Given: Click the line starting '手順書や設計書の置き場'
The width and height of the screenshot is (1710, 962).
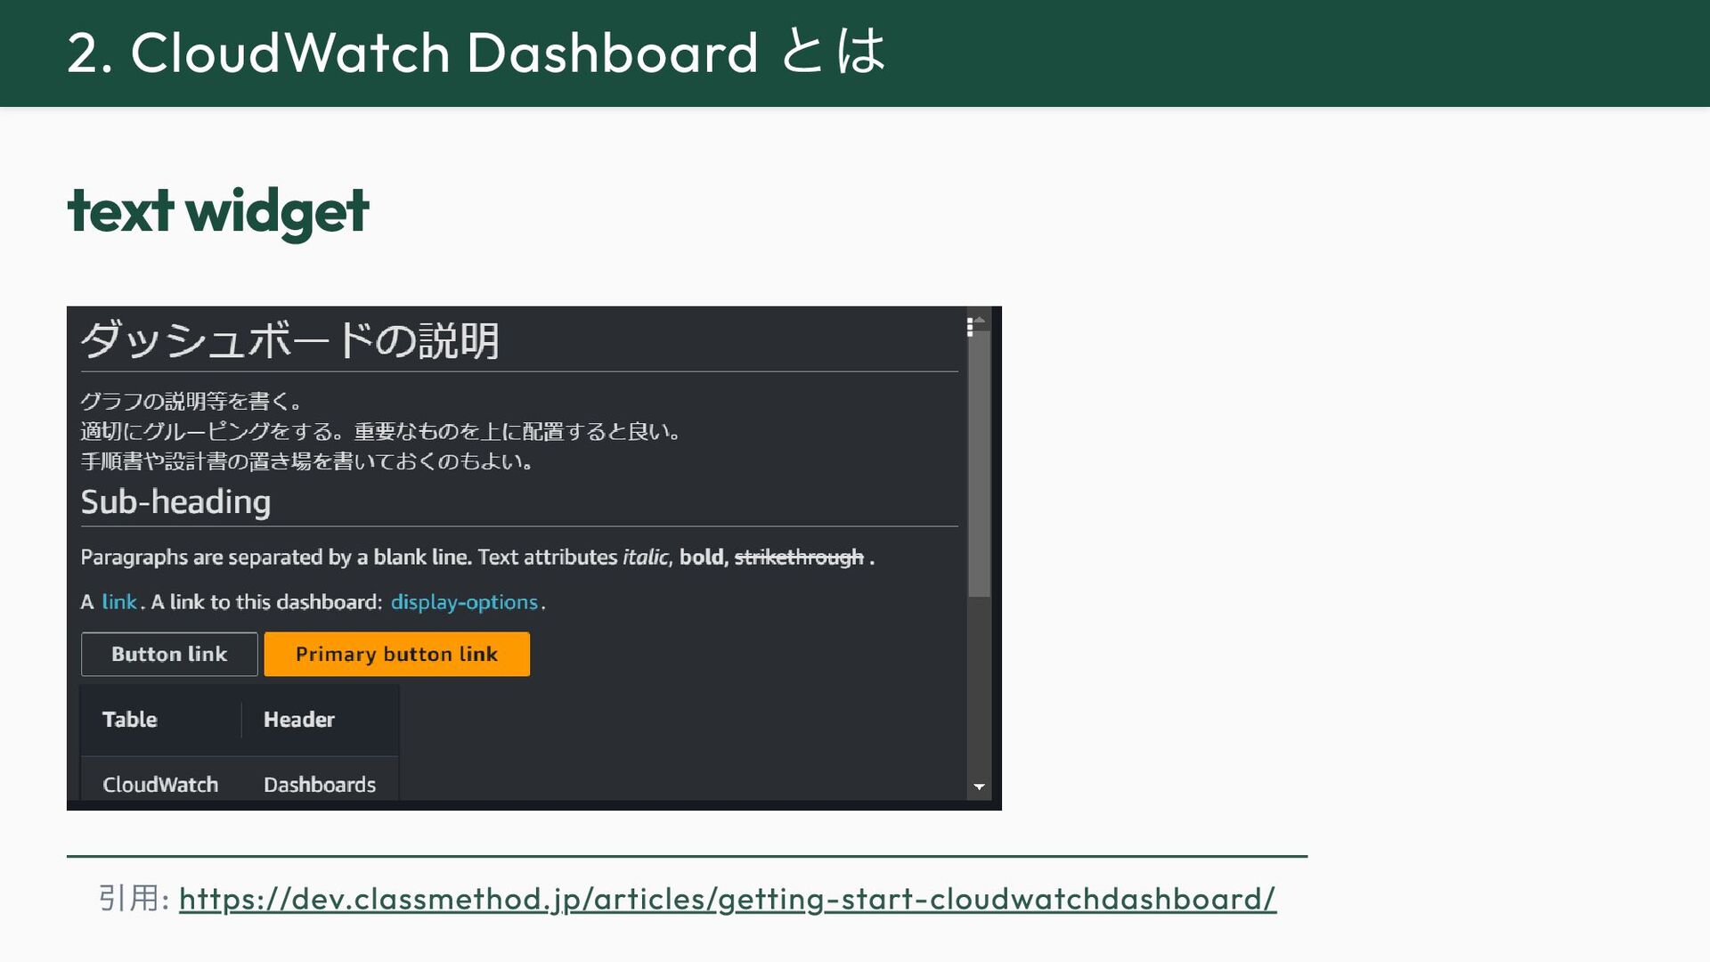Looking at the screenshot, I should pyautogui.click(x=306, y=461).
